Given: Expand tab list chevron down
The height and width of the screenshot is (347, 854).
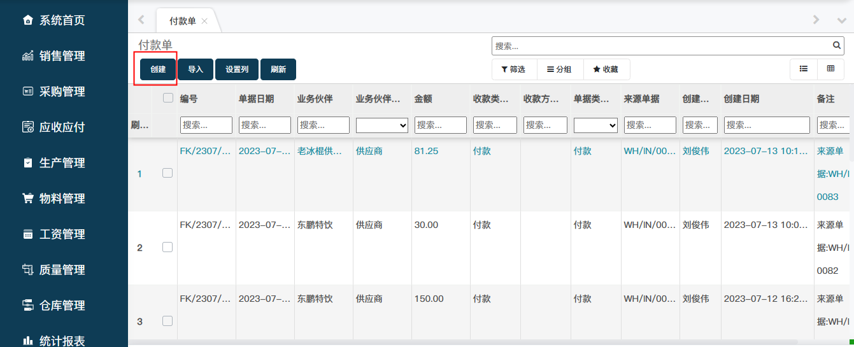Looking at the screenshot, I should (x=841, y=20).
